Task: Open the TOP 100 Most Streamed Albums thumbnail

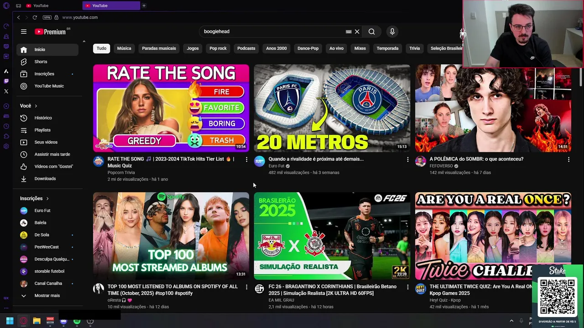Action: 171,236
